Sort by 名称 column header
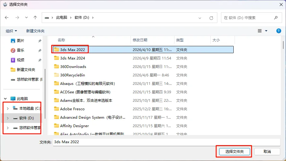The image size is (286, 161). click(x=61, y=40)
